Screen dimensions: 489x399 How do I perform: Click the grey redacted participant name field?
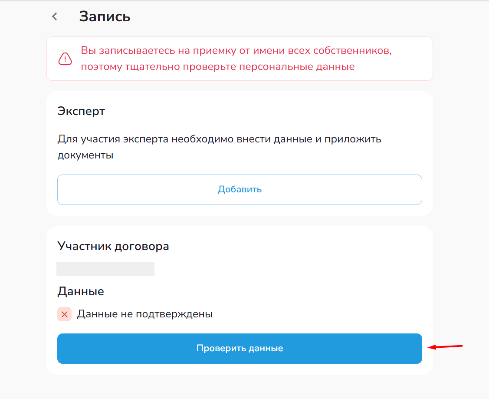tap(105, 269)
